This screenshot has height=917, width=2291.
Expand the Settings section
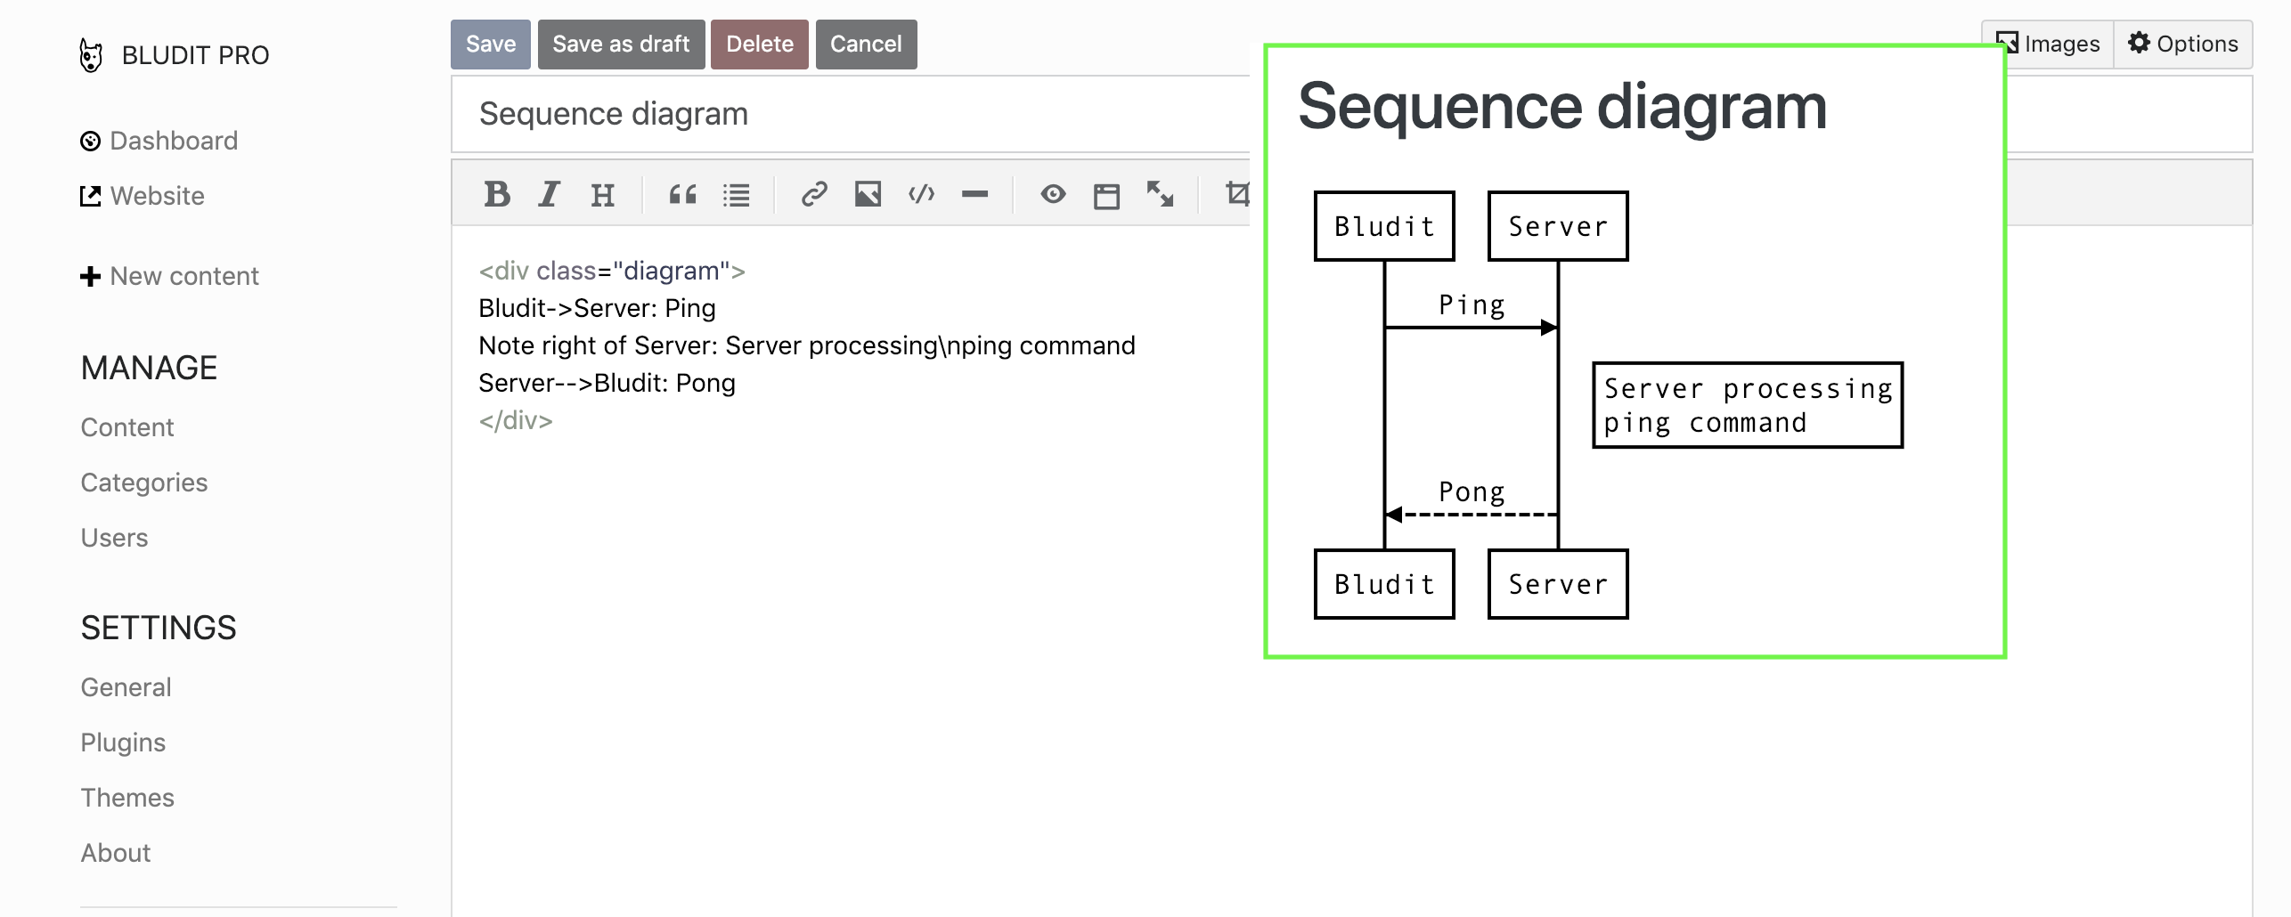click(x=159, y=628)
